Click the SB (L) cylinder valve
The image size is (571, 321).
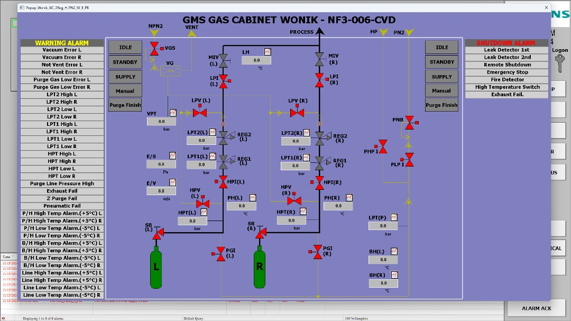point(158,233)
